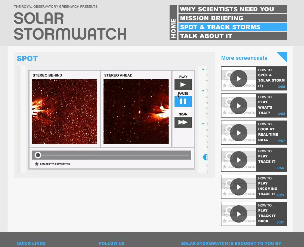
Task: Click the blue info icon
Action: pyautogui.click(x=205, y=157)
